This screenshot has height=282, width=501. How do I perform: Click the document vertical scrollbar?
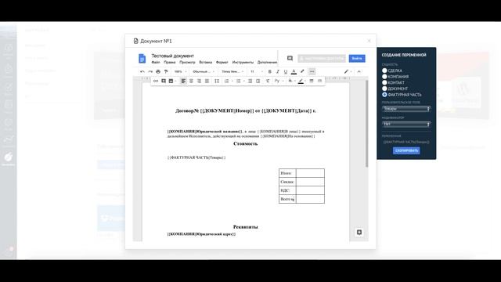pyautogui.click(x=366, y=124)
